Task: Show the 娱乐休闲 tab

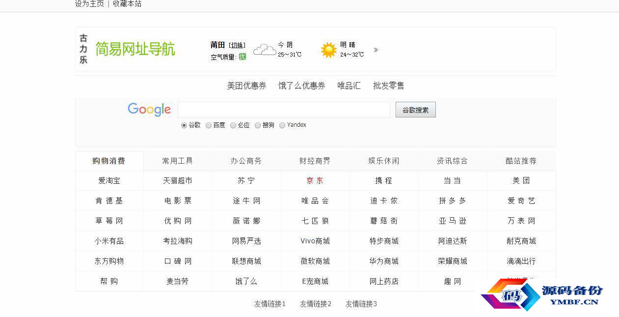Action: (x=384, y=161)
